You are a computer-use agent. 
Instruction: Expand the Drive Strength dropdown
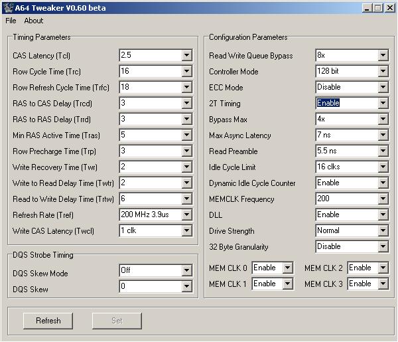383,230
